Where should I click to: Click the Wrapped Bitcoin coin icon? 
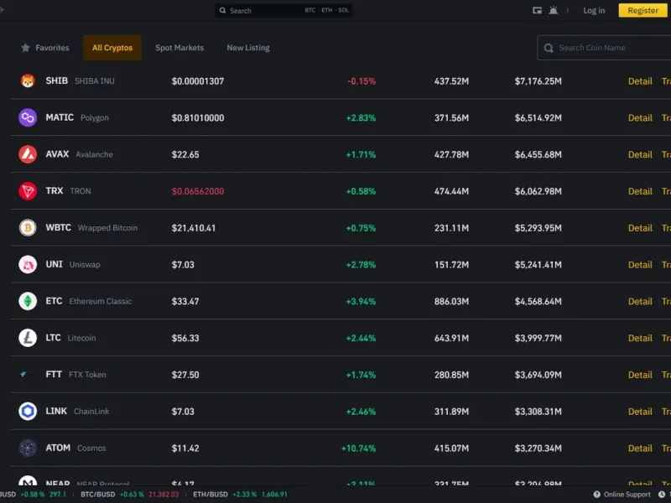pos(28,228)
